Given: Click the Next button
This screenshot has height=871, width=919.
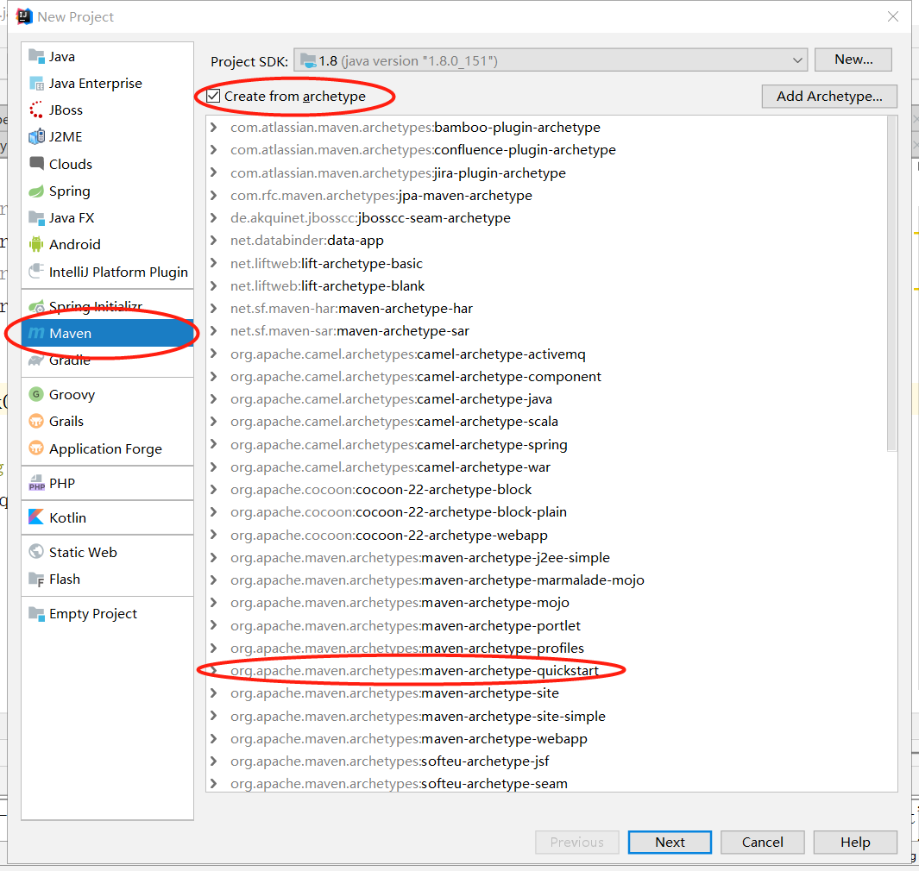Looking at the screenshot, I should (x=670, y=842).
